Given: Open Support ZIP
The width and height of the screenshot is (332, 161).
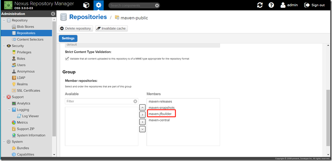Looking at the screenshot, I should (26, 129).
